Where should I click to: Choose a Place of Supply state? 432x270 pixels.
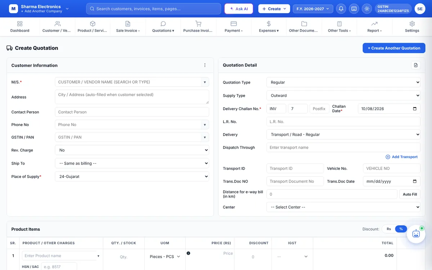pyautogui.click(x=132, y=177)
